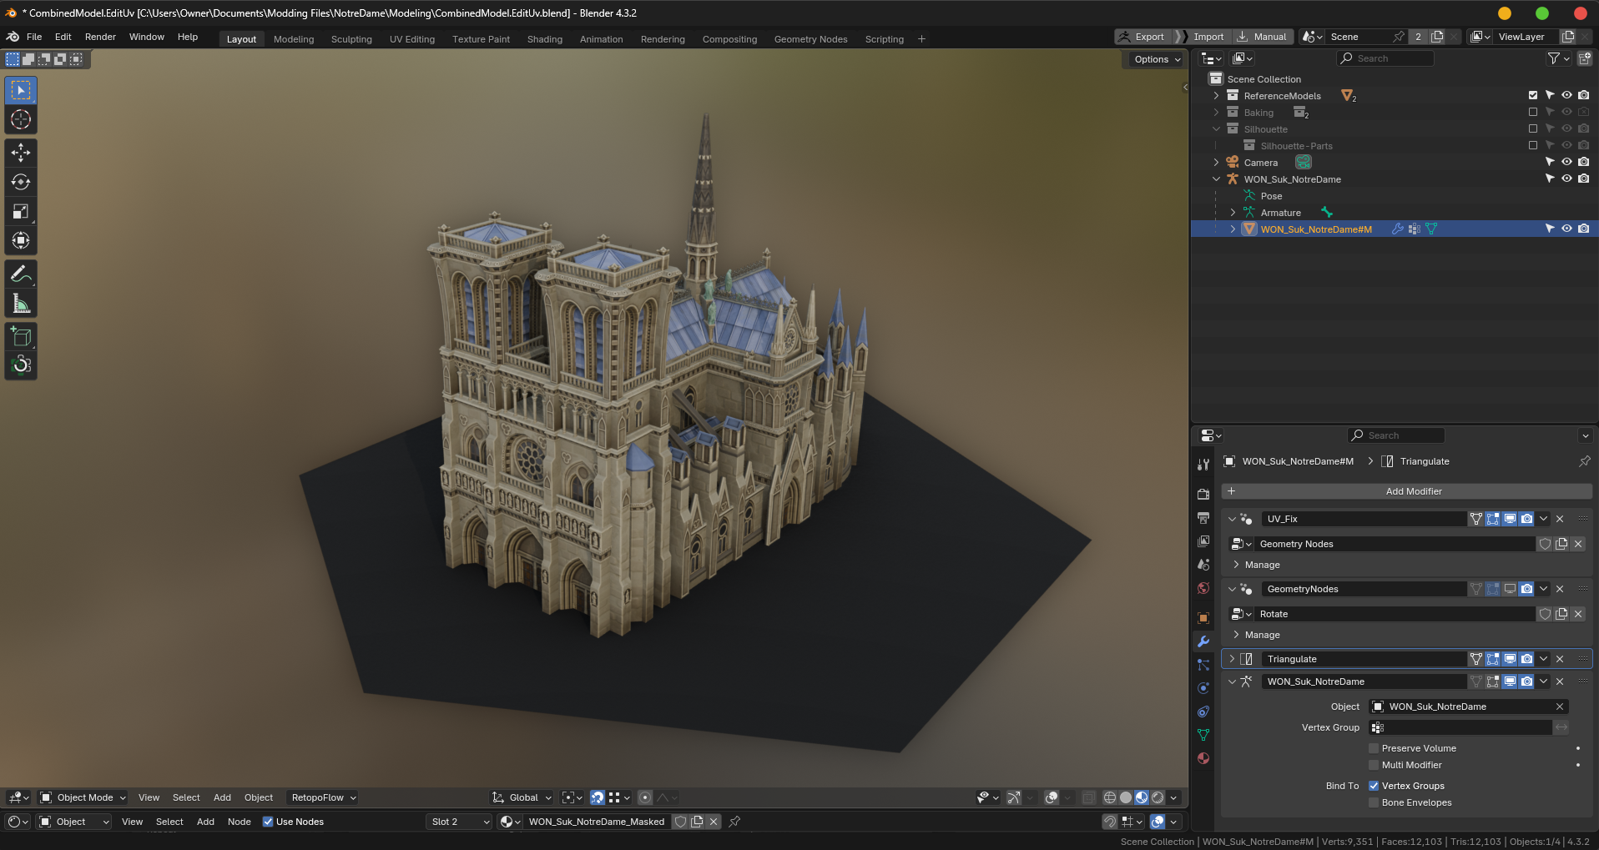Image resolution: width=1599 pixels, height=850 pixels.
Task: Expand the Triangulate modifier panel
Action: [x=1232, y=659]
